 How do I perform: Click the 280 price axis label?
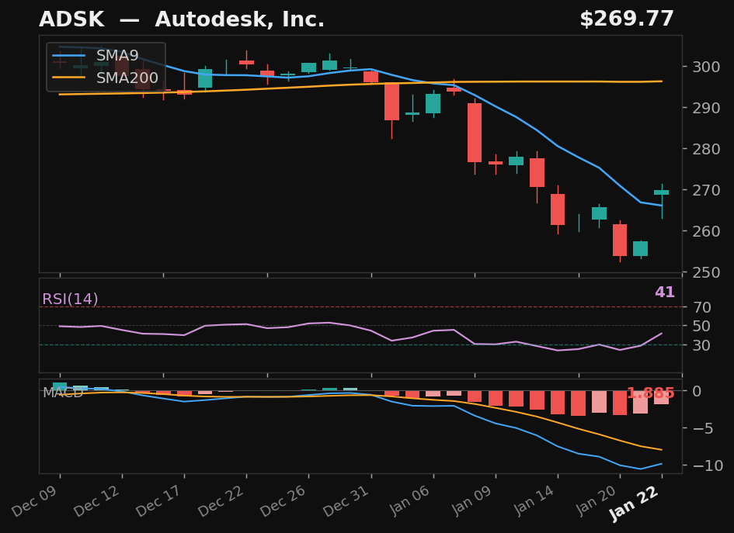(x=706, y=149)
